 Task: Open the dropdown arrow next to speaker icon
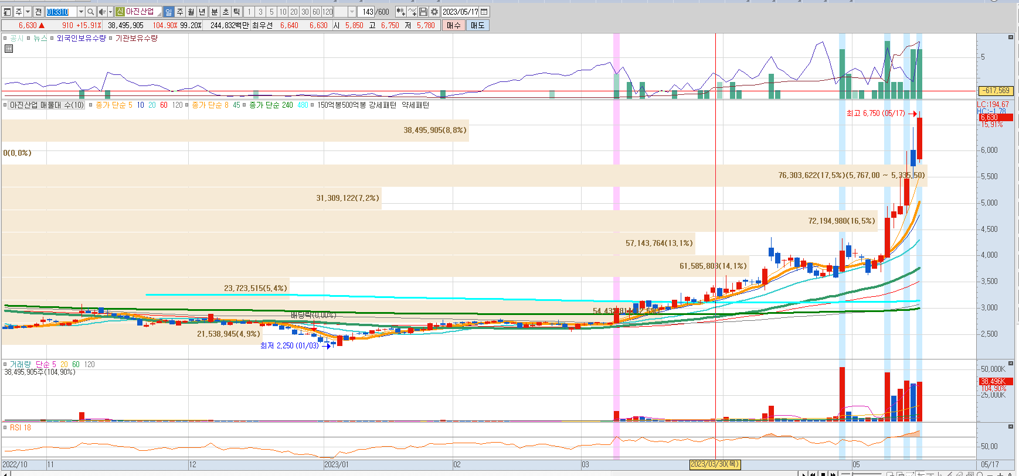pos(110,12)
